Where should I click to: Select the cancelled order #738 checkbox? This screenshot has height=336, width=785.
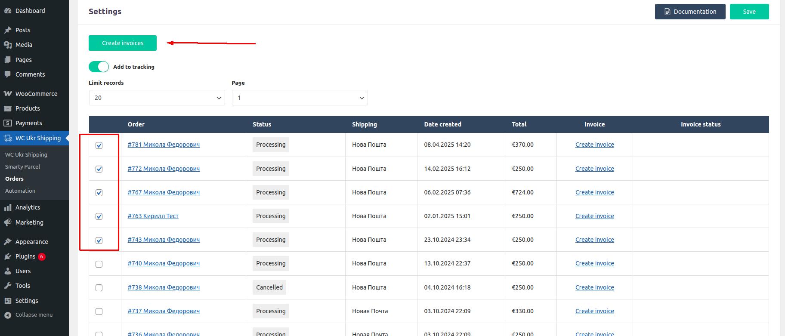pyautogui.click(x=99, y=288)
